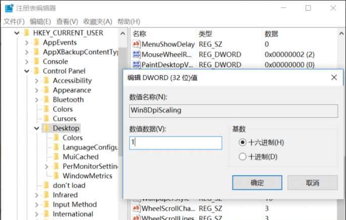Select the 十进制(D) decimal radio button
Image resolution: width=346 pixels, height=220 pixels.
click(243, 157)
